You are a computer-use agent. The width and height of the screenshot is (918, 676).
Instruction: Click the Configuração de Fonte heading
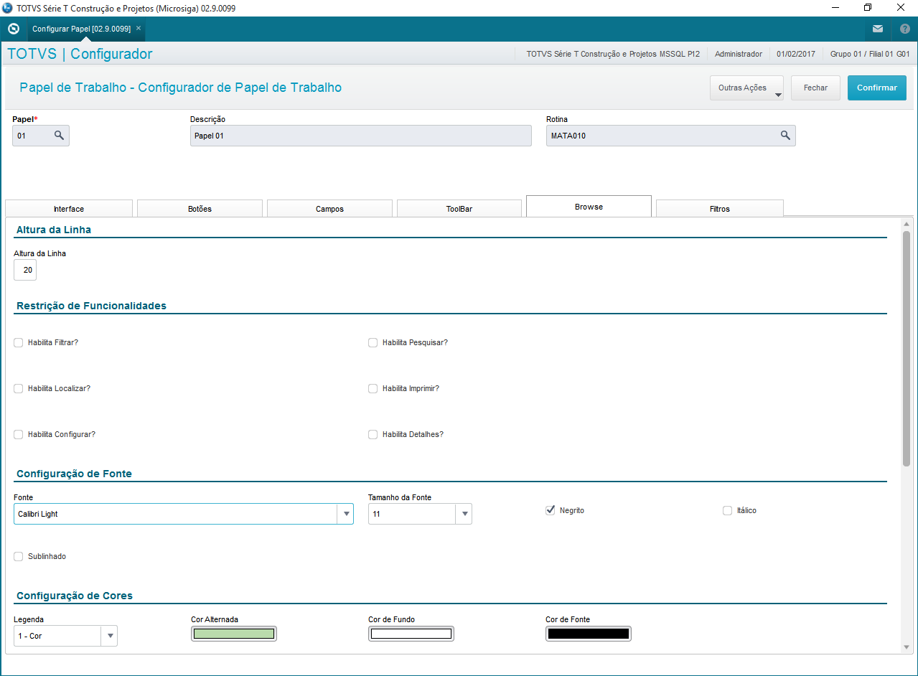74,474
